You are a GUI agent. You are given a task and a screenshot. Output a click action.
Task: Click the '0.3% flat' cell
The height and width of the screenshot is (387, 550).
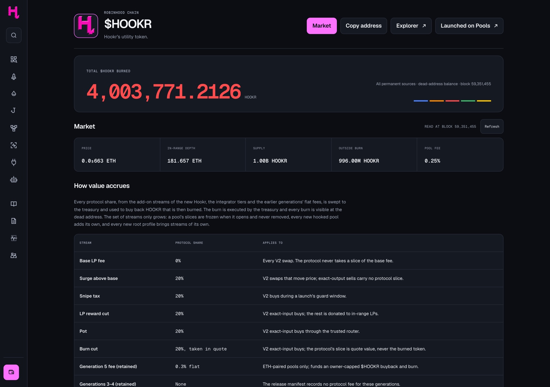pyautogui.click(x=187, y=366)
